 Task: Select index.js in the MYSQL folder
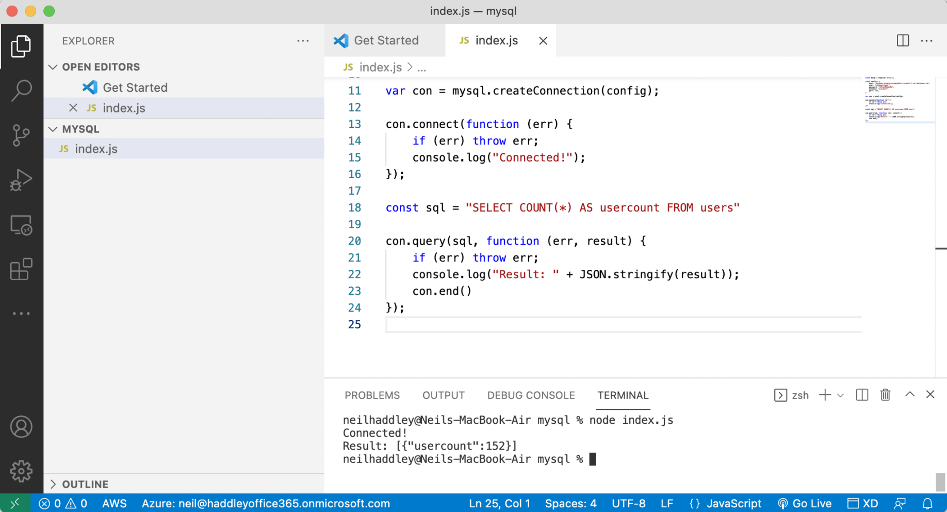coord(96,149)
